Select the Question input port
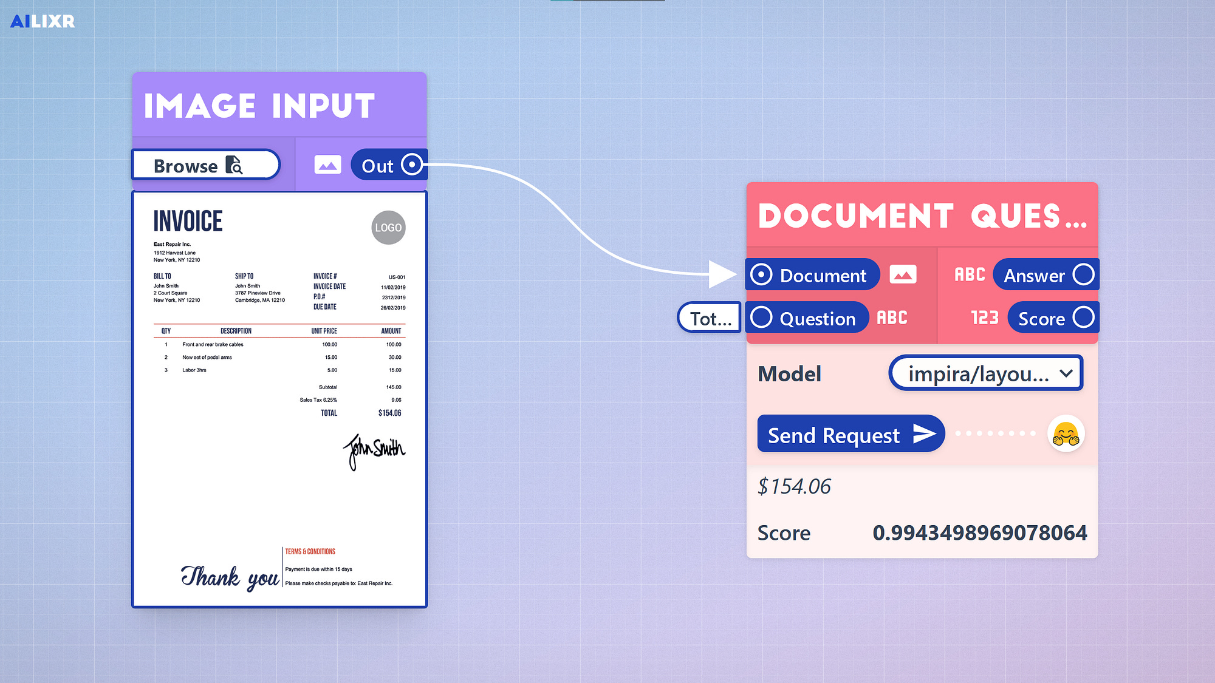Screen dimensions: 1215x683 point(761,318)
